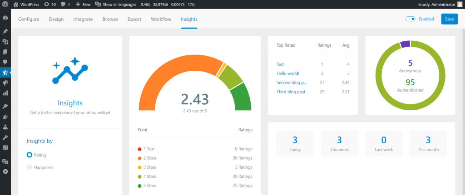Click the WordPress logo icon in admin bar
Image resolution: width=465 pixels, height=195 pixels.
tap(6, 5)
